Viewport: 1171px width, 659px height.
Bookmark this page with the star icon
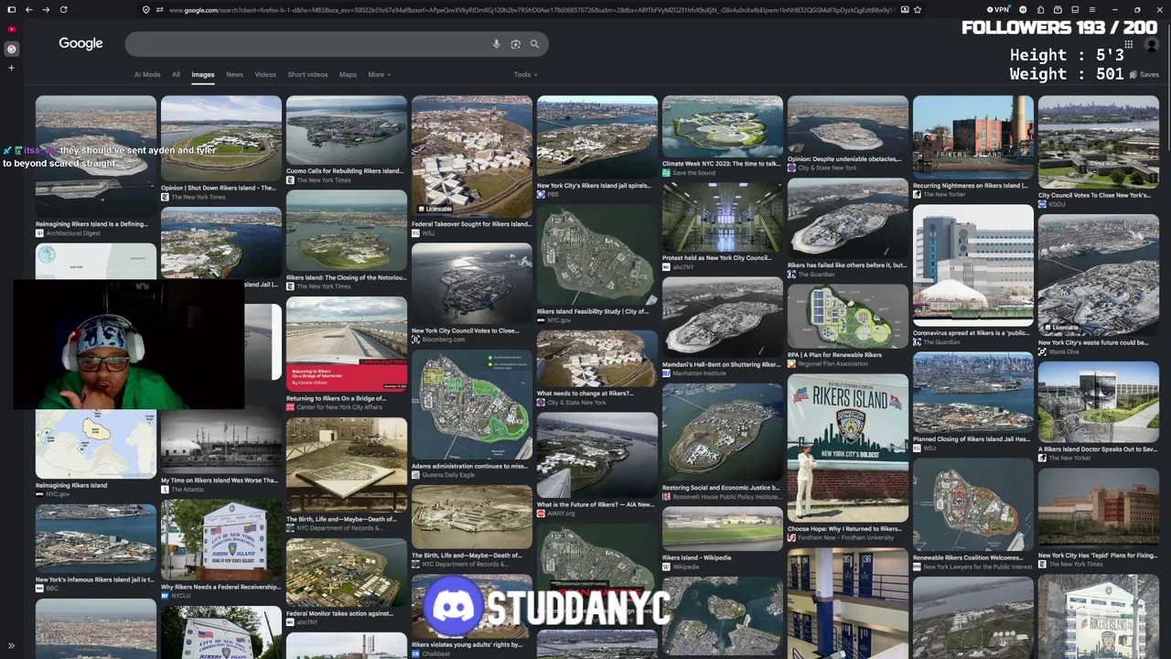(x=918, y=9)
